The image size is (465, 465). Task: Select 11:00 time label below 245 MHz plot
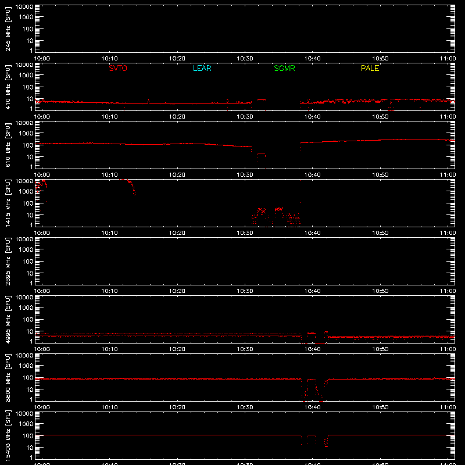click(x=448, y=59)
